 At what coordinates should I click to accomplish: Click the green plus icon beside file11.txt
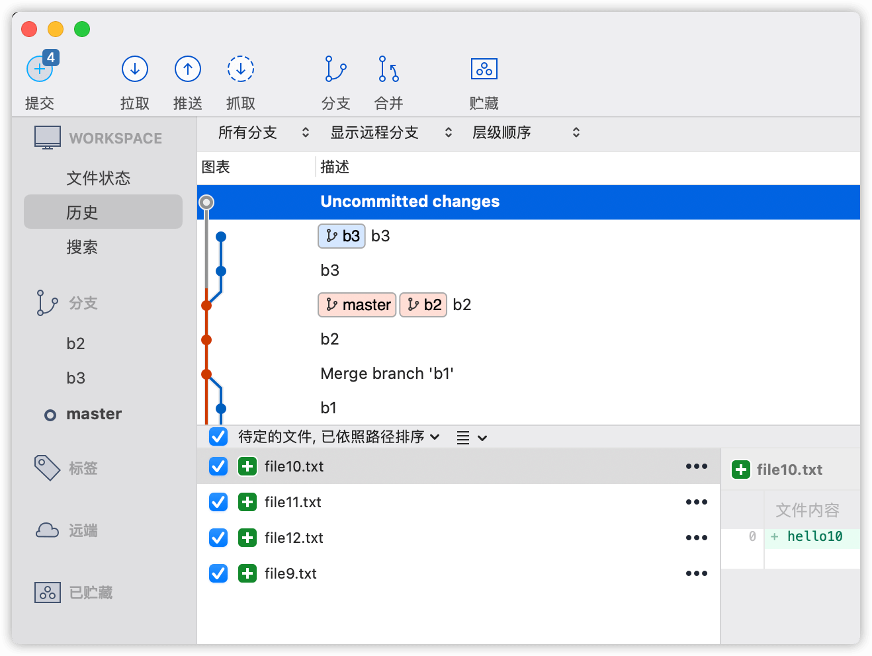(x=247, y=502)
